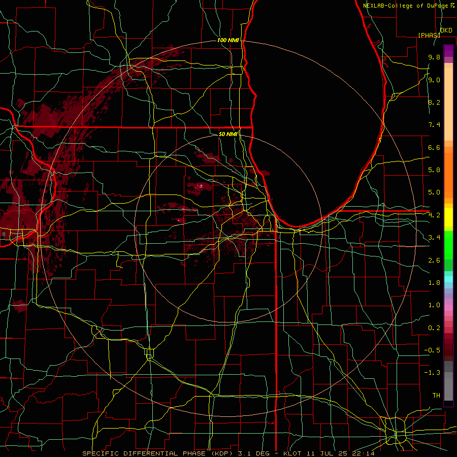Image resolution: width=457 pixels, height=457 pixels.
Task: Click the '-0.5' color scale value
Action: [x=432, y=350]
